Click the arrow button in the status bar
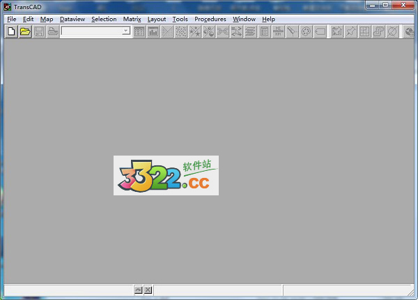Viewport: 418px width, 300px height. (139, 290)
